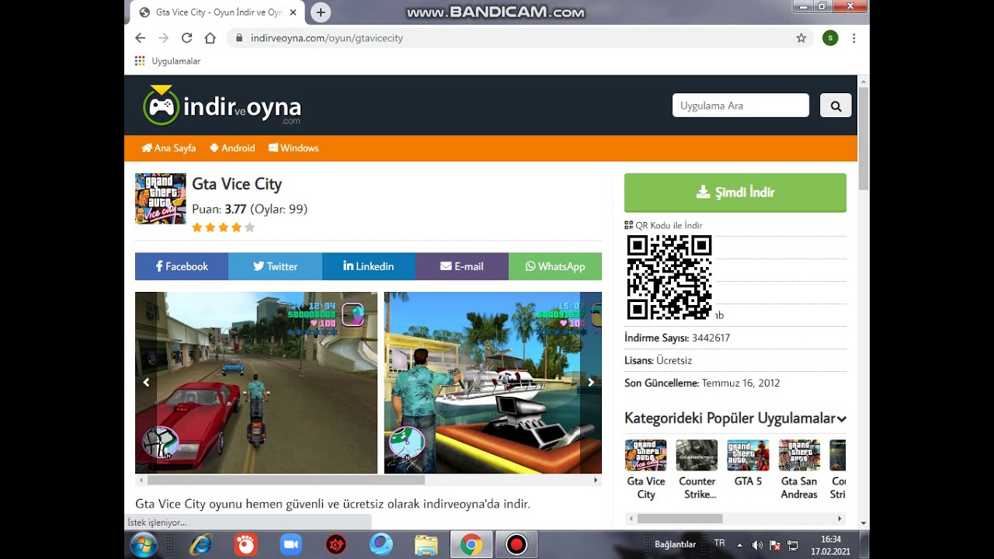This screenshot has width=994, height=559.
Task: Open the Android category menu
Action: point(232,148)
